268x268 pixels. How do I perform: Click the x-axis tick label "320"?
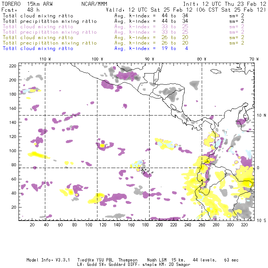[x=244, y=225]
